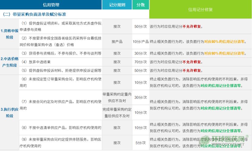252x151 pixels.
Task: Click the 分数 column header
Action: (141, 5)
